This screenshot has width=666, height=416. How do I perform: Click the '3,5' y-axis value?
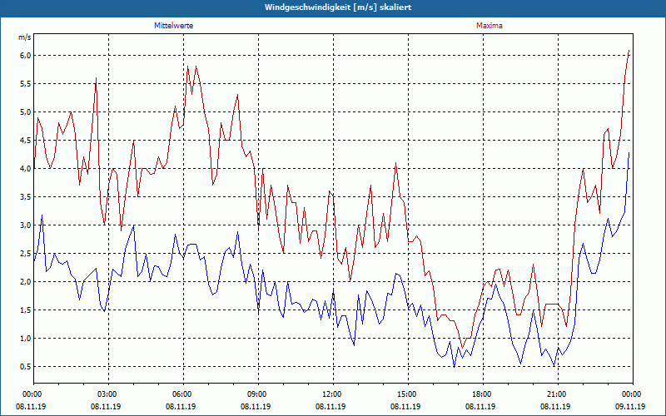25,197
